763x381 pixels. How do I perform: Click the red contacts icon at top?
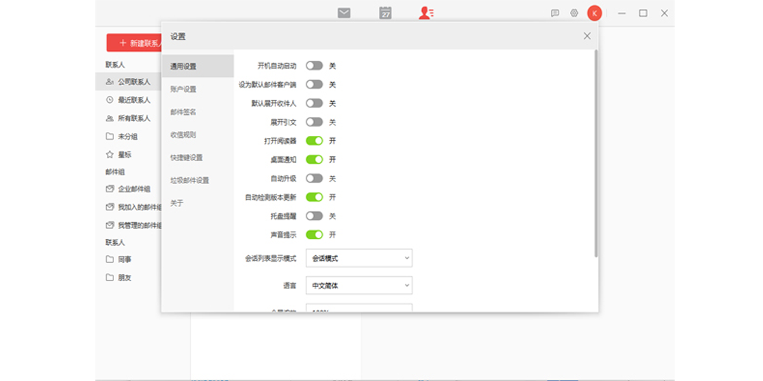425,12
